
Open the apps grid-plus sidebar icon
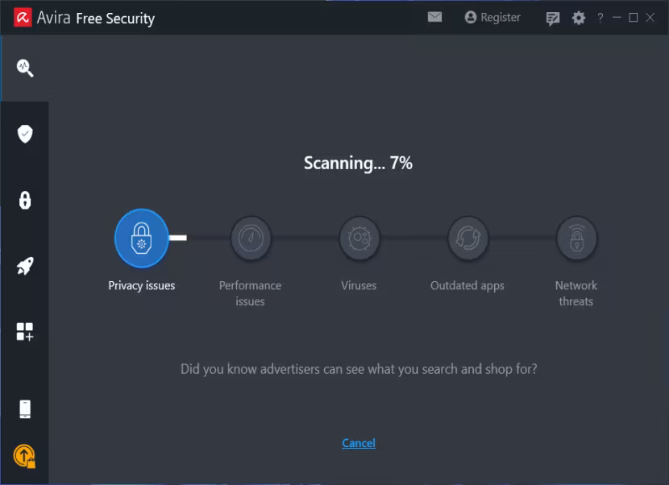pos(25,332)
